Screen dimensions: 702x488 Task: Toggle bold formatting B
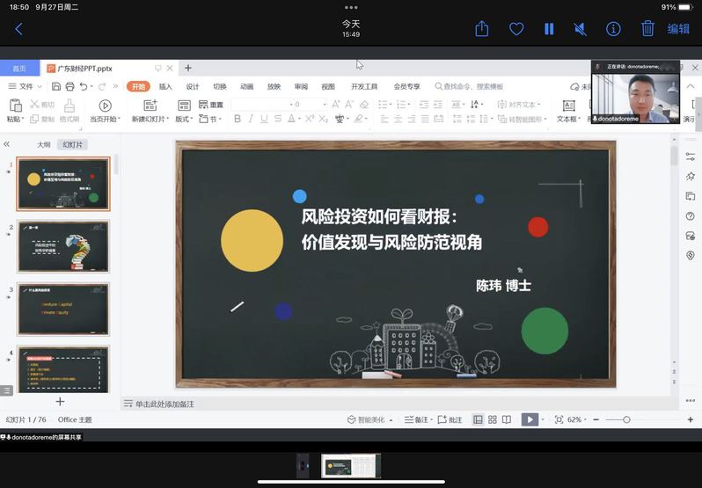[x=237, y=119]
